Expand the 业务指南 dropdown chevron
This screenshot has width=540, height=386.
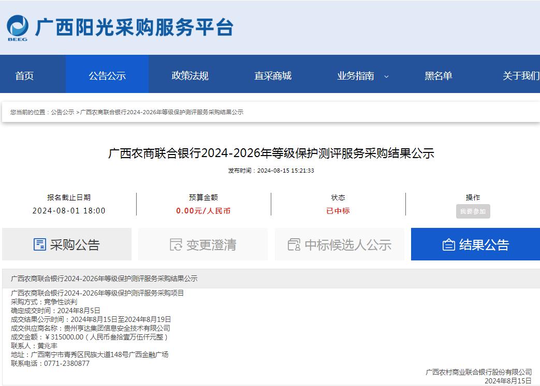[386, 76]
